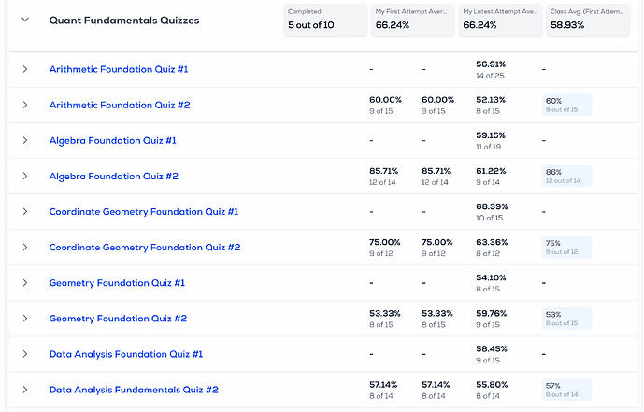Screen dimensions: 644x412
Task: Expand Geometry Foundation Quiz #1 row
Action: [x=25, y=283]
